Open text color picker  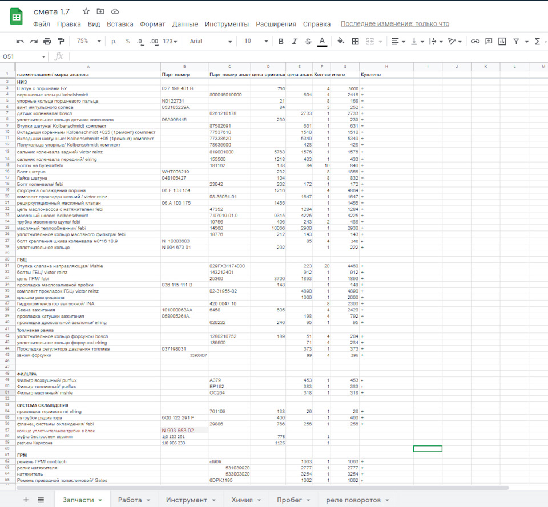[322, 41]
